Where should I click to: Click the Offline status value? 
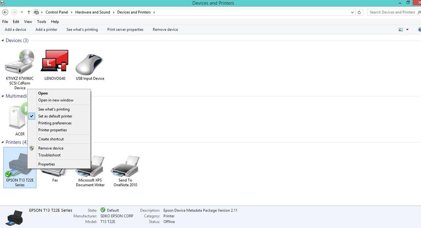click(169, 222)
